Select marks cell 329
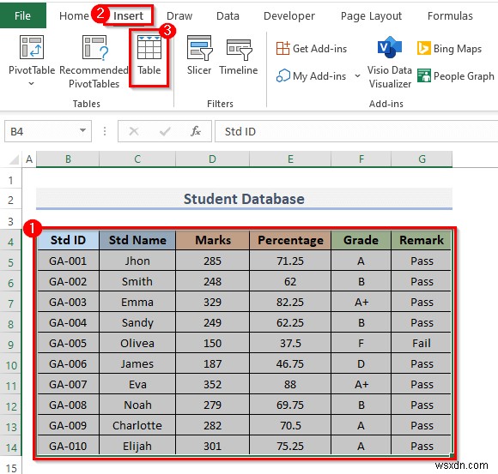Viewport: 498px width, 474px height. coord(212,302)
